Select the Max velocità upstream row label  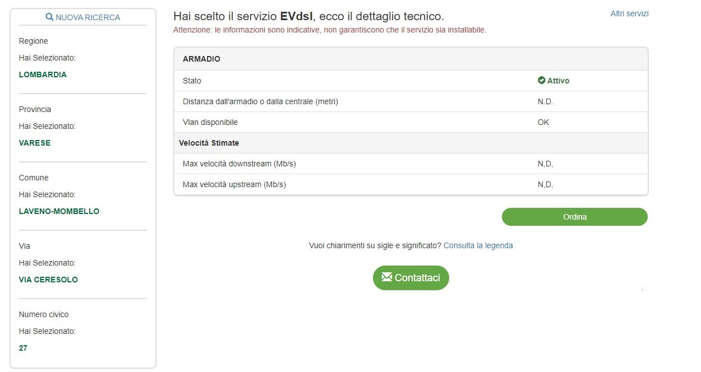pos(234,184)
